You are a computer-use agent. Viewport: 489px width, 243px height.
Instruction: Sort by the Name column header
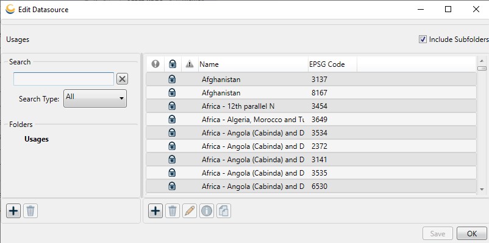coord(252,64)
